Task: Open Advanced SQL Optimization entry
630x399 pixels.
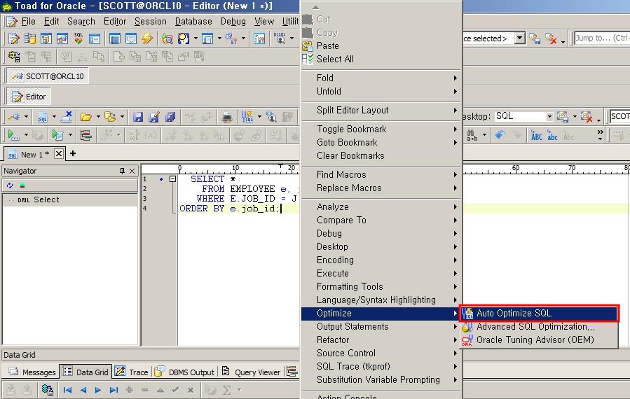Action: pyautogui.click(x=535, y=327)
